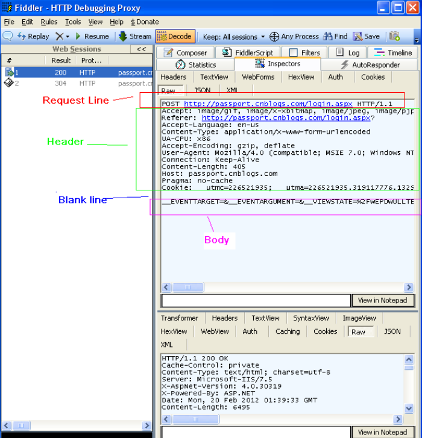Click down arrow of response vertical scrollbar
Image resolution: width=422 pixels, height=438 pixels.
tap(409, 408)
